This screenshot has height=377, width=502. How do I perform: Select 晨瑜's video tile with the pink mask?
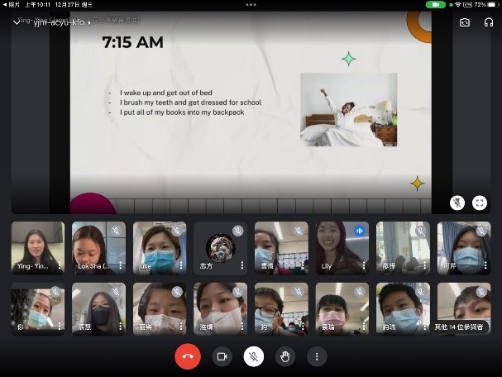[342, 309]
